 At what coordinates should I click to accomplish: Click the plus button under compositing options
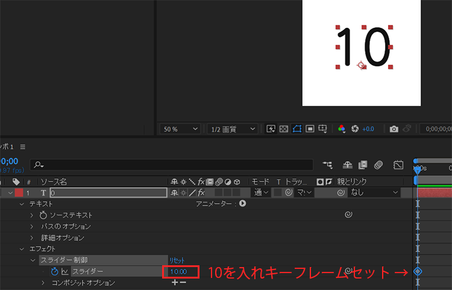pos(175,283)
